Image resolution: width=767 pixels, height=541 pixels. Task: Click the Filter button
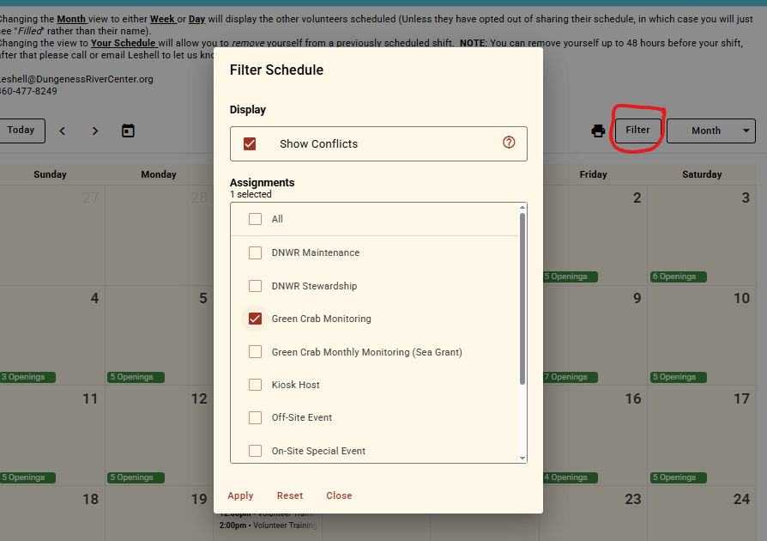tap(637, 130)
